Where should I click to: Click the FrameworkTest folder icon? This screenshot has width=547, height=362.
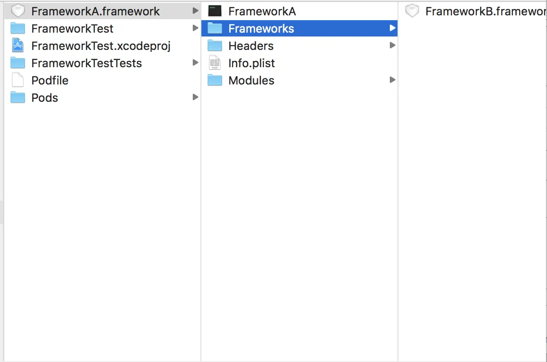tap(18, 28)
